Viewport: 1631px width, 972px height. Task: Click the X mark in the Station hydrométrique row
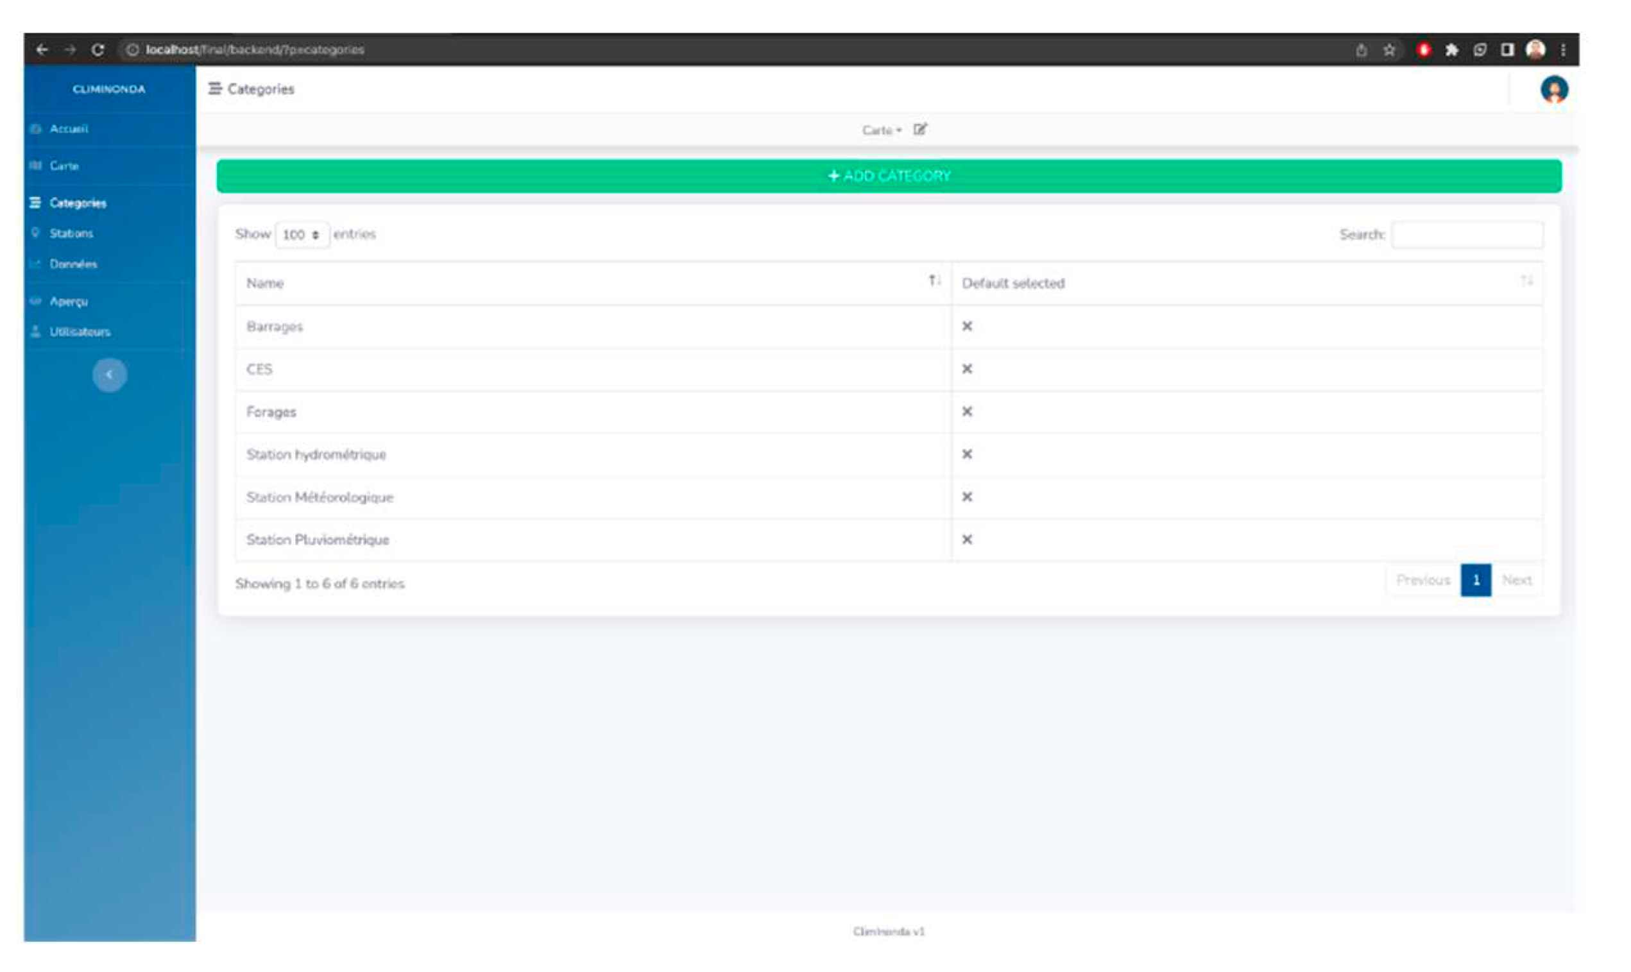coord(967,454)
